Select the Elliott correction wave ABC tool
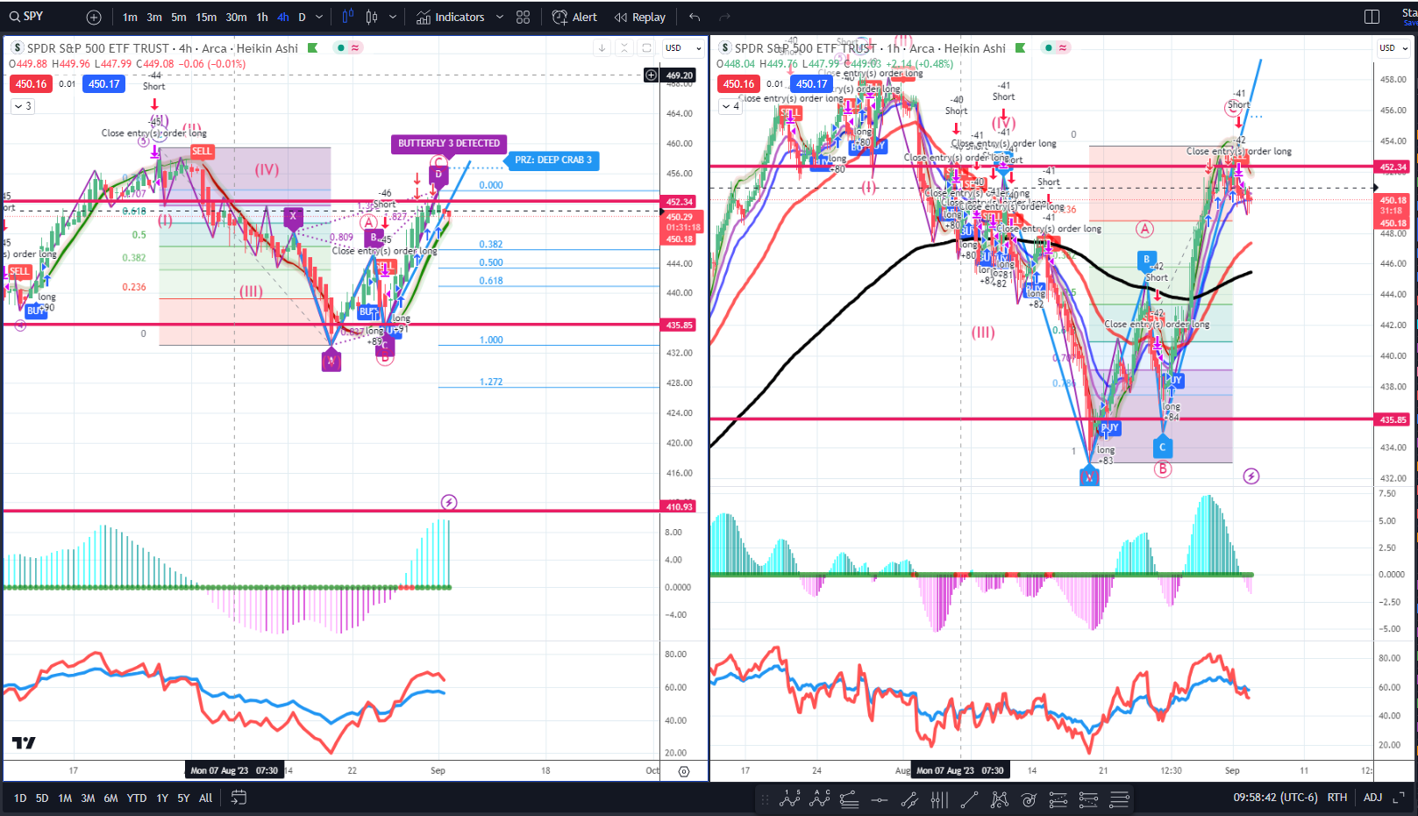 click(x=820, y=799)
